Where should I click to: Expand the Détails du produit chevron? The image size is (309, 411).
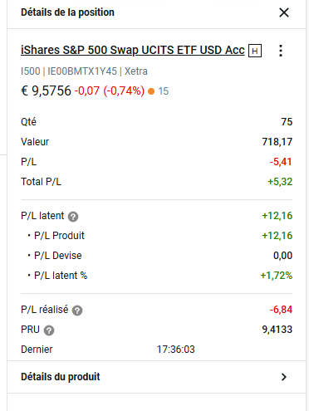284,377
